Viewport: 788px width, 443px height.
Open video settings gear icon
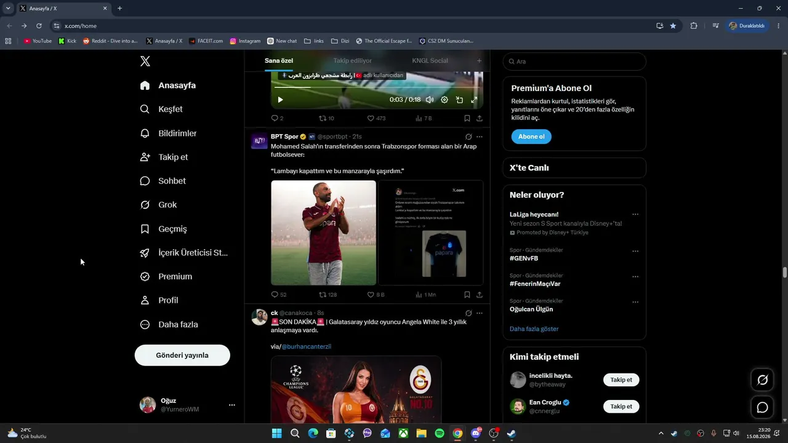[444, 100]
